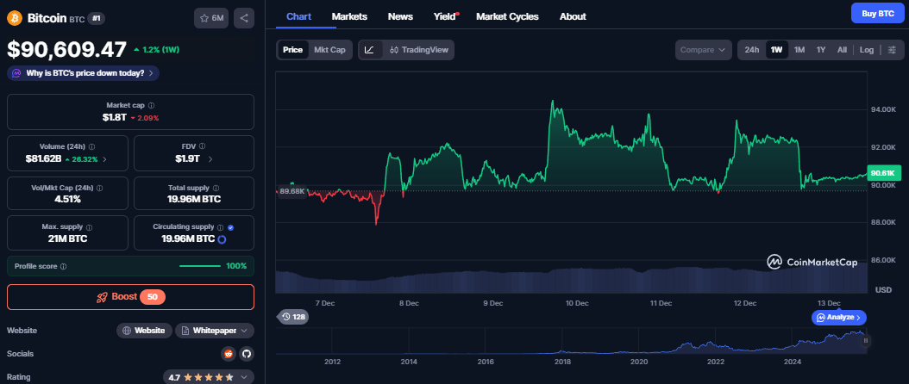The width and height of the screenshot is (909, 384).
Task: Expand FDV details chevron
Action: point(210,158)
